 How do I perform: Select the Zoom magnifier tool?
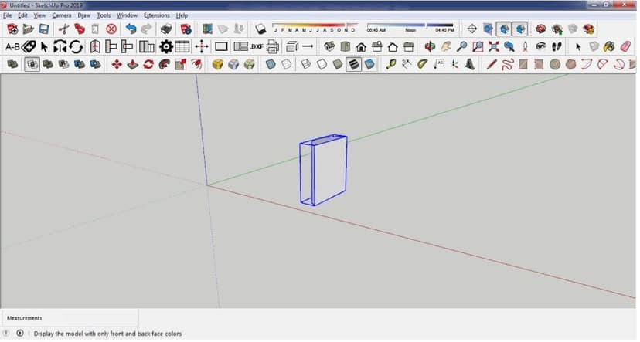(461, 47)
